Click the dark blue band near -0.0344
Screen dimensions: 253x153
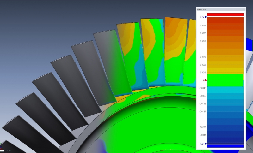click(225, 135)
